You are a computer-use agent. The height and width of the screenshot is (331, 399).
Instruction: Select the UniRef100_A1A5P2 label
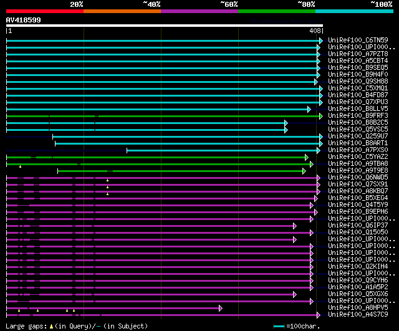[x=358, y=287]
